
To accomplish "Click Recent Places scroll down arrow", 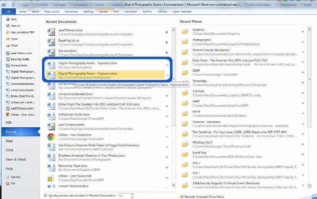I will click(309, 186).
